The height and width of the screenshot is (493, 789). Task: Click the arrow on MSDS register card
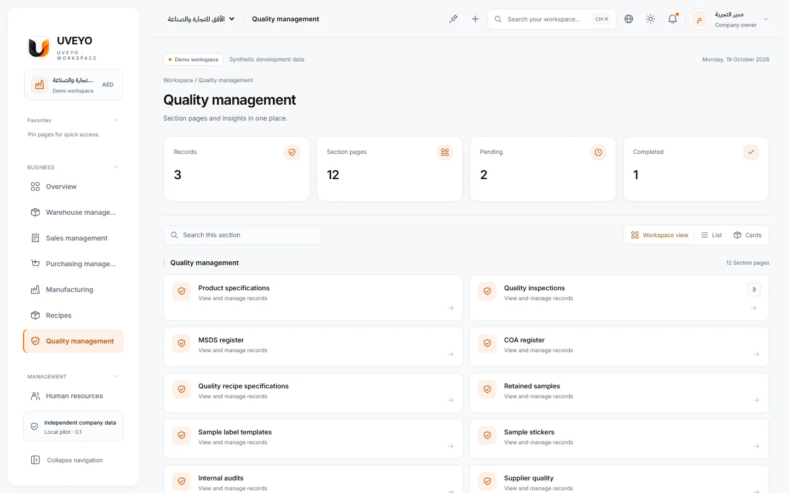point(450,354)
